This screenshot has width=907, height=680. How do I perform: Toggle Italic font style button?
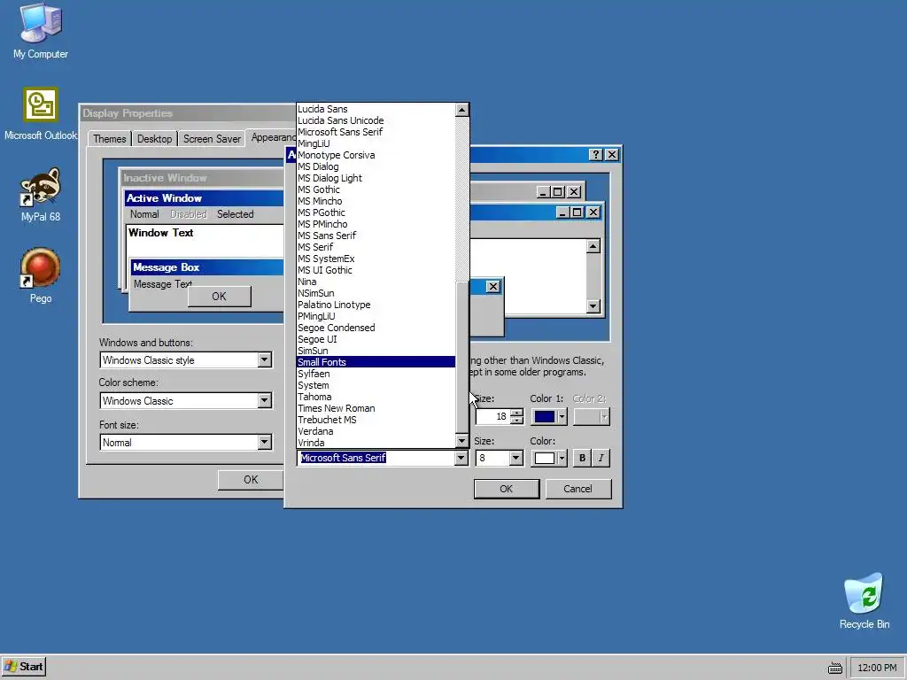601,458
